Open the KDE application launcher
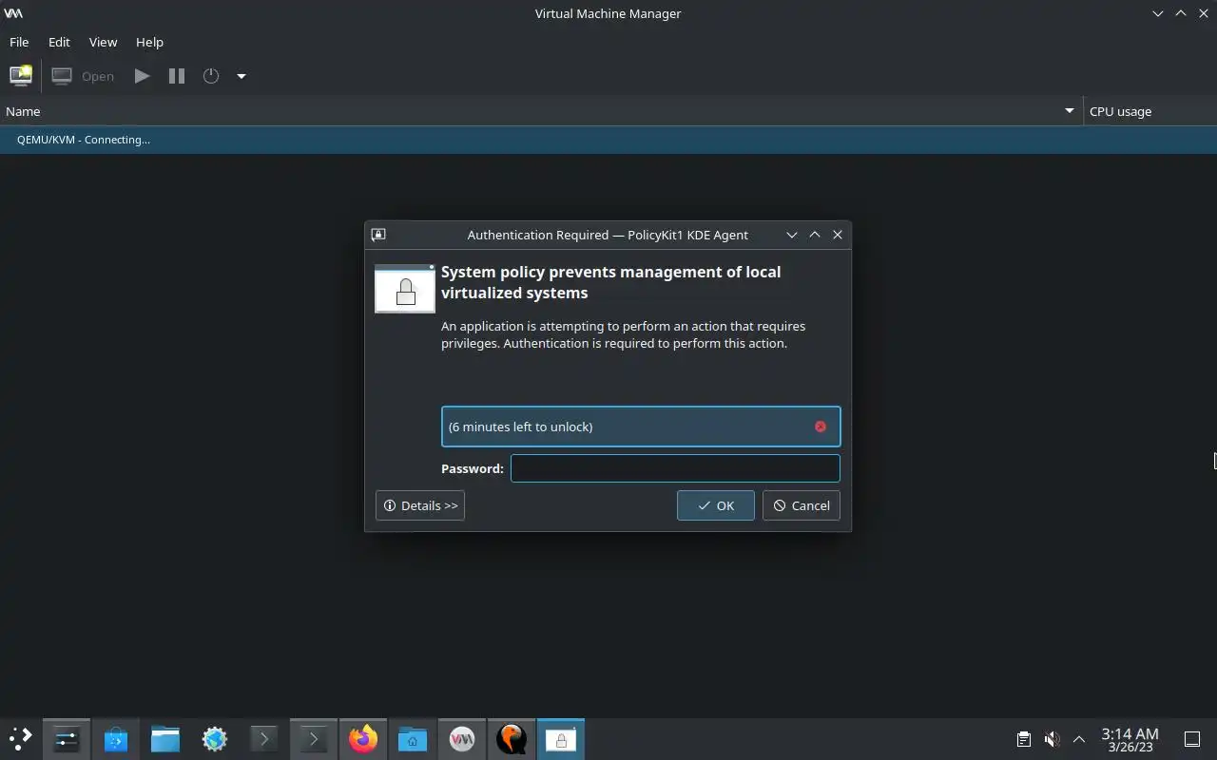The width and height of the screenshot is (1217, 760). tap(20, 739)
